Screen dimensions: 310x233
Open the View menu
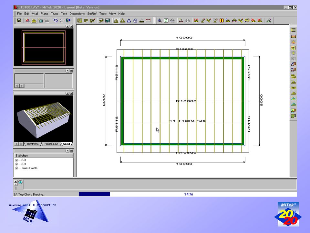[x=112, y=14]
